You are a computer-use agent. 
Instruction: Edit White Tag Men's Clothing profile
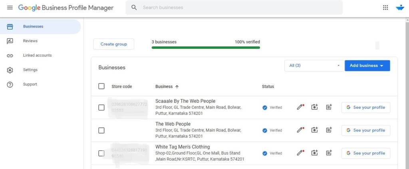[300, 153]
